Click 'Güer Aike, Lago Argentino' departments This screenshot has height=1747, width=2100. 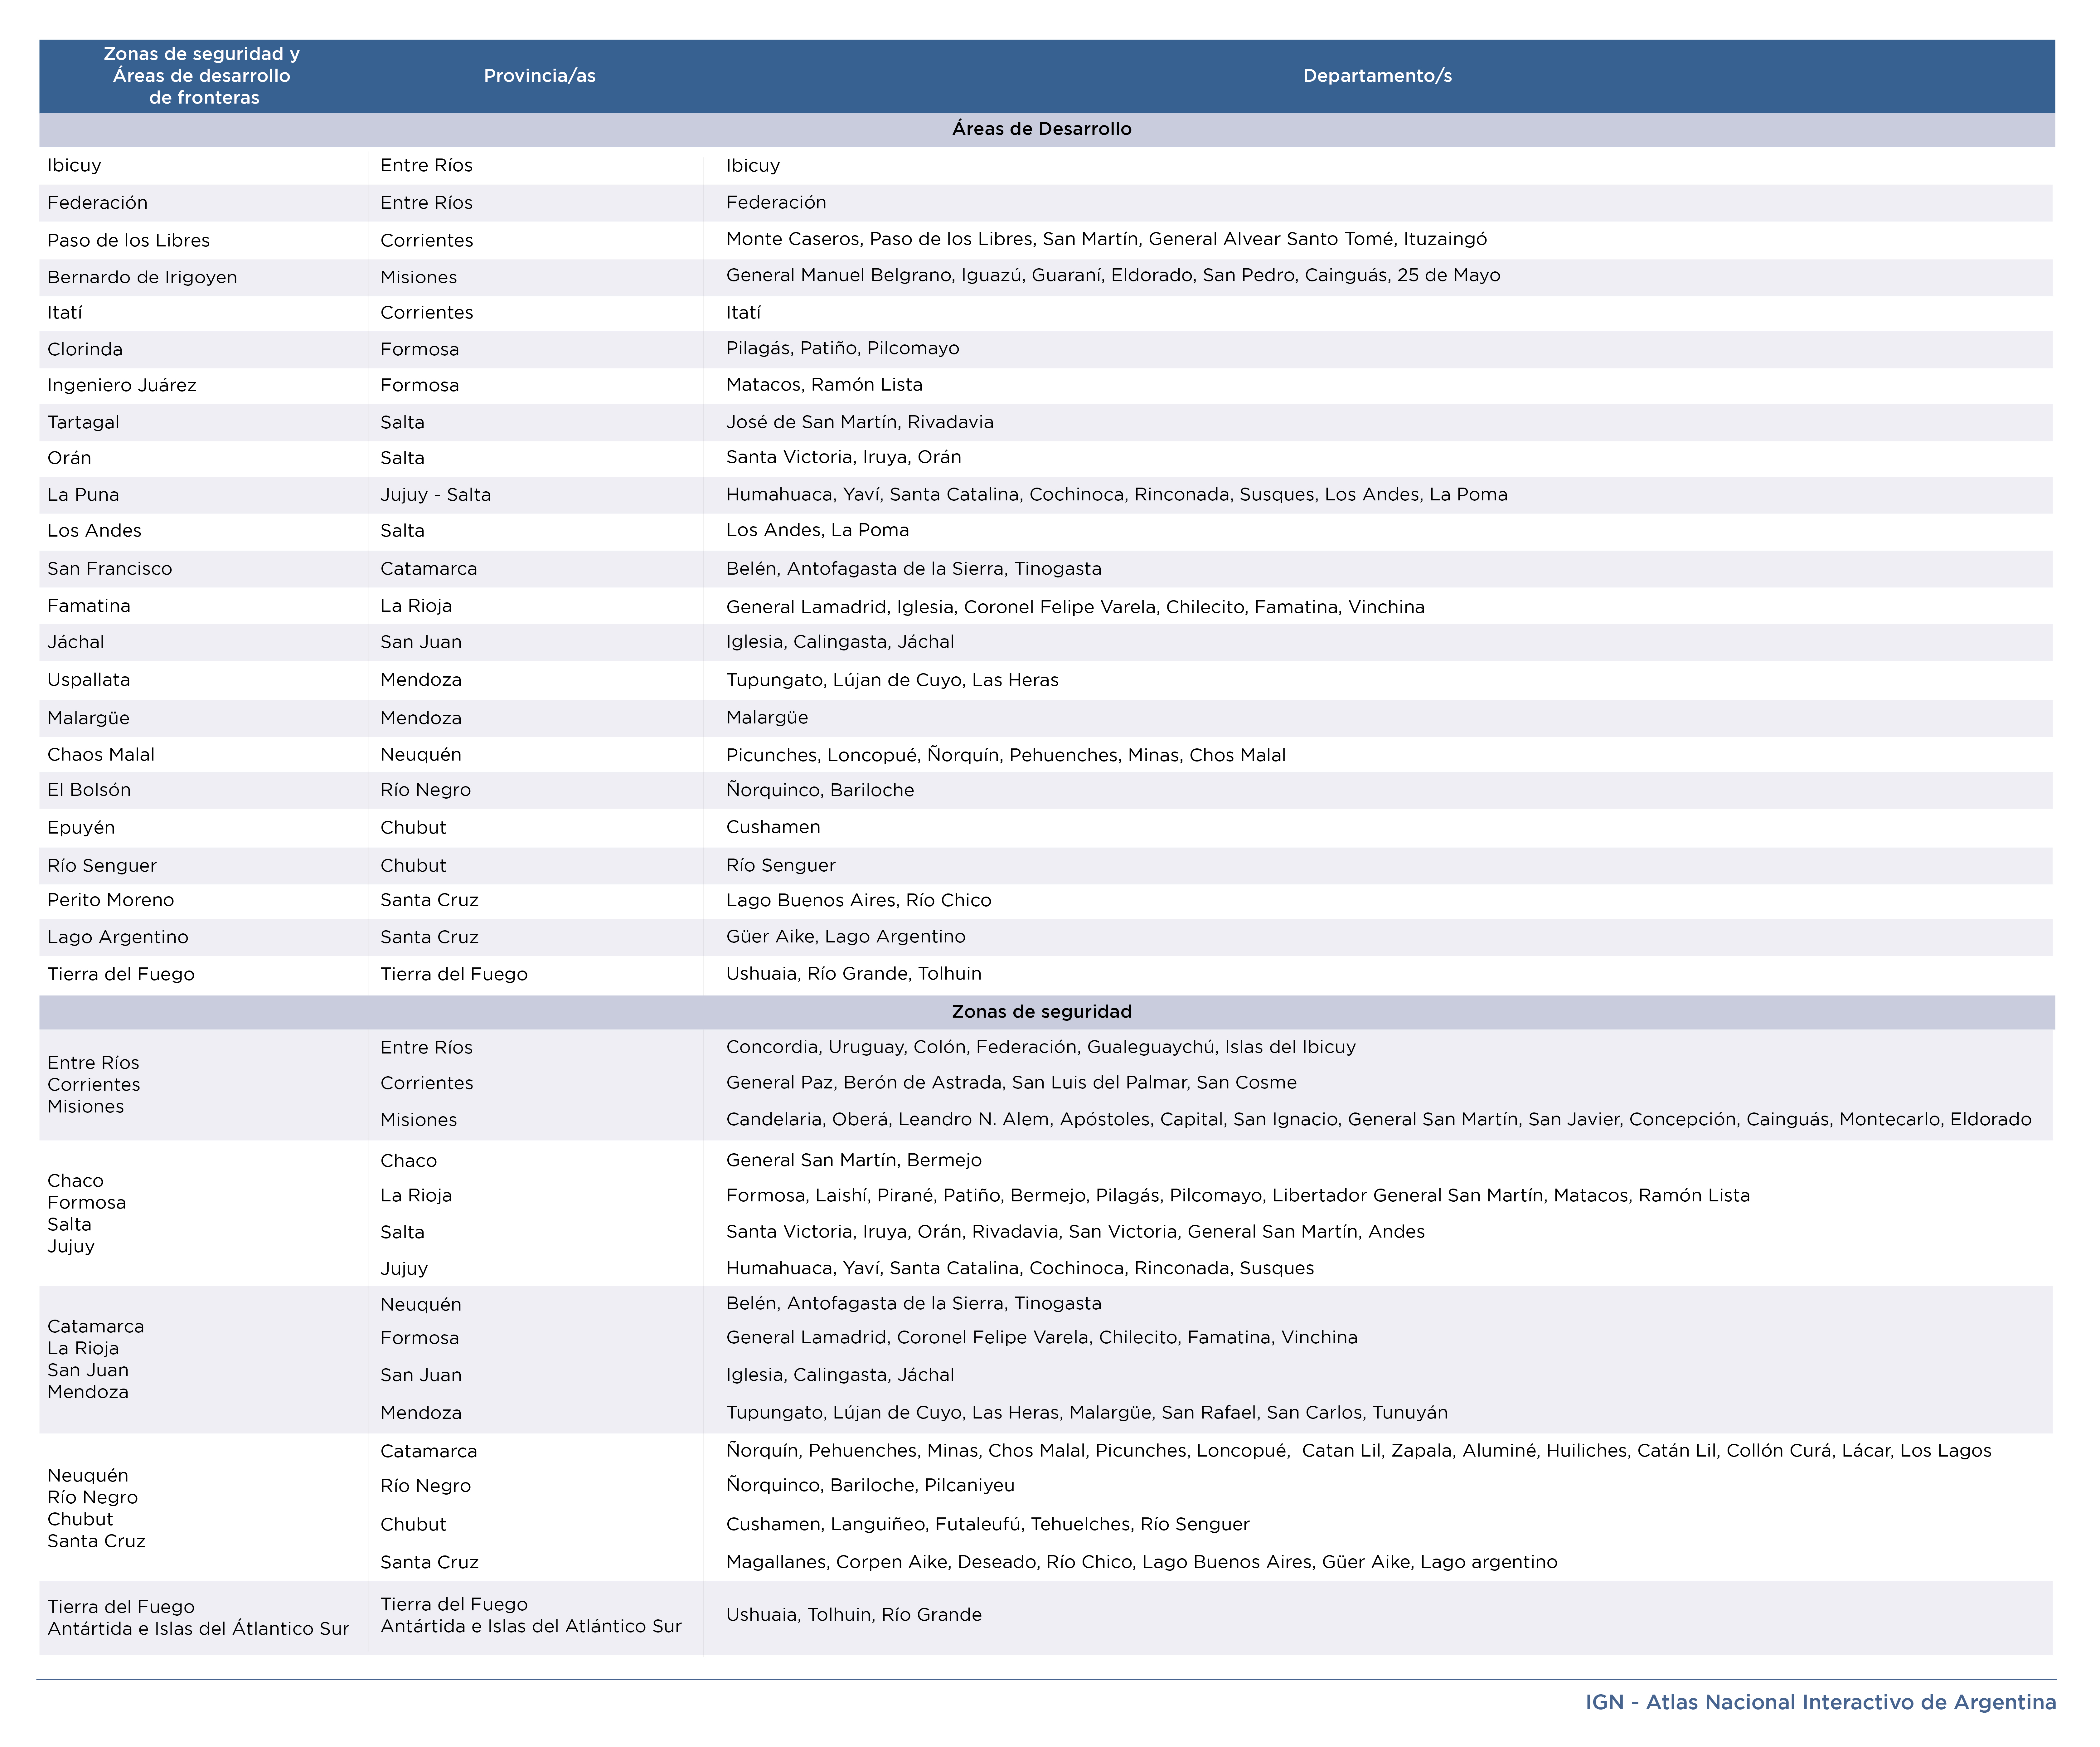(x=846, y=937)
